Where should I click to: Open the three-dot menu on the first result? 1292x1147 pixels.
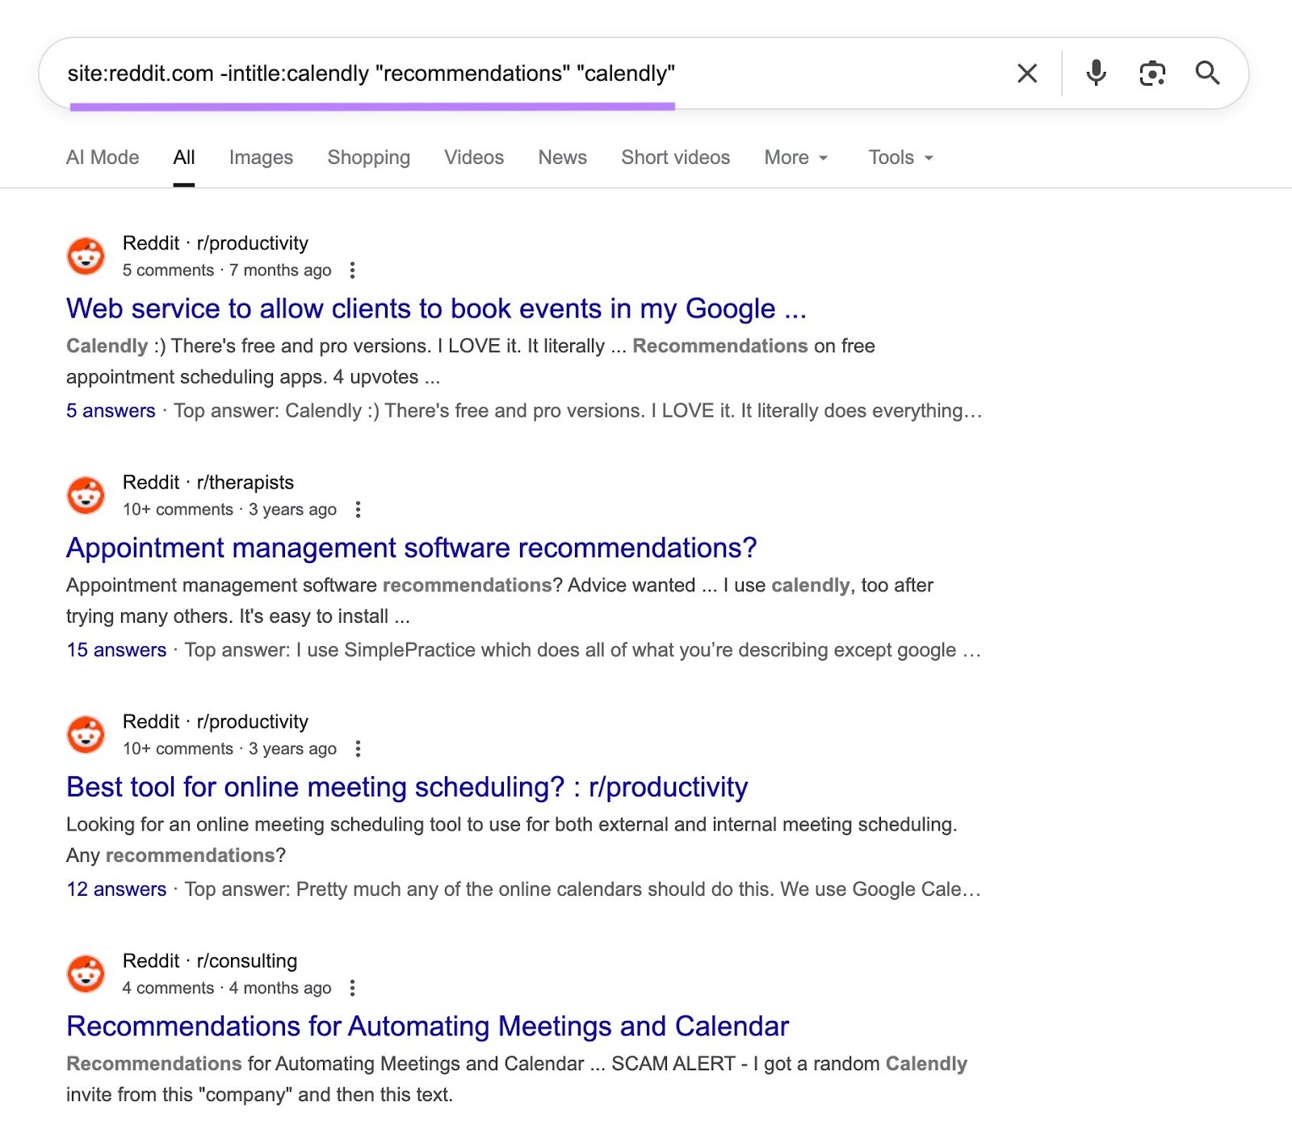353,269
